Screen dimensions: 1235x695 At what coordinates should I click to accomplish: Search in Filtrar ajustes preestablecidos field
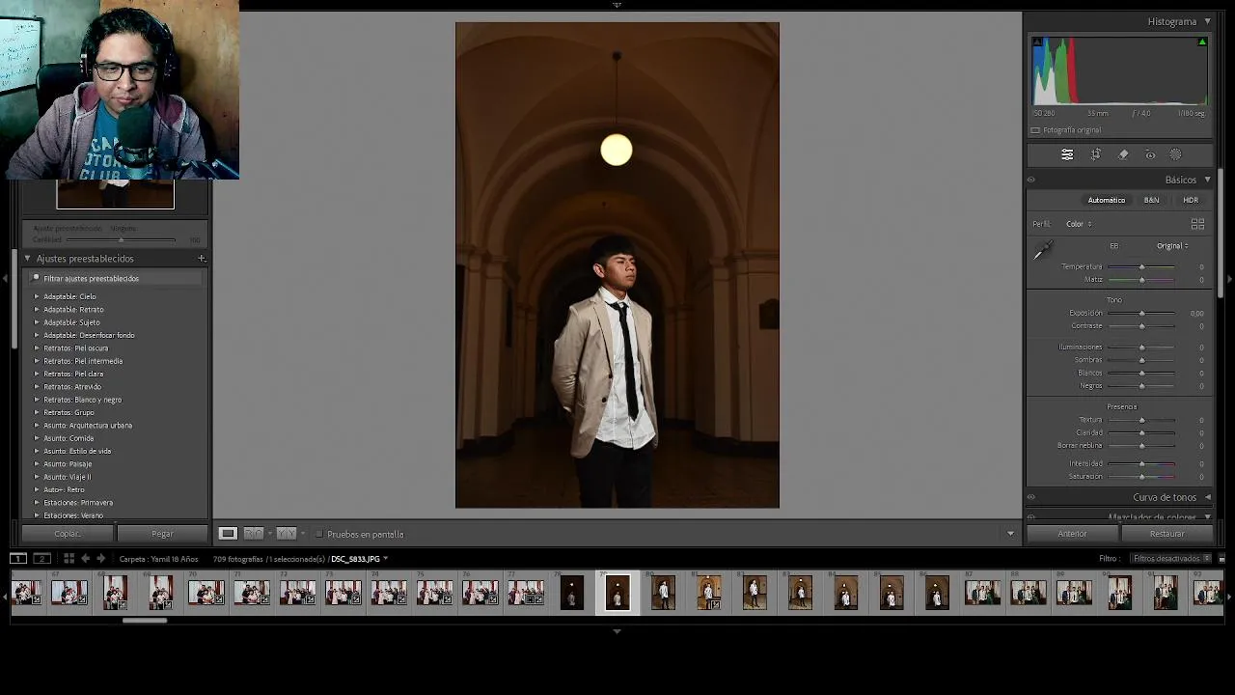[116, 278]
